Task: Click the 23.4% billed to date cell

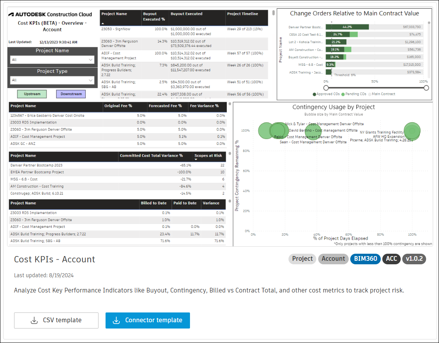Action: 165,234
